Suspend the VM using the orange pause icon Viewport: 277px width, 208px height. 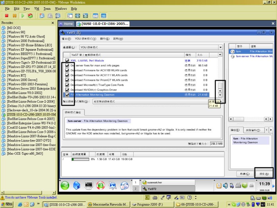coord(15,16)
